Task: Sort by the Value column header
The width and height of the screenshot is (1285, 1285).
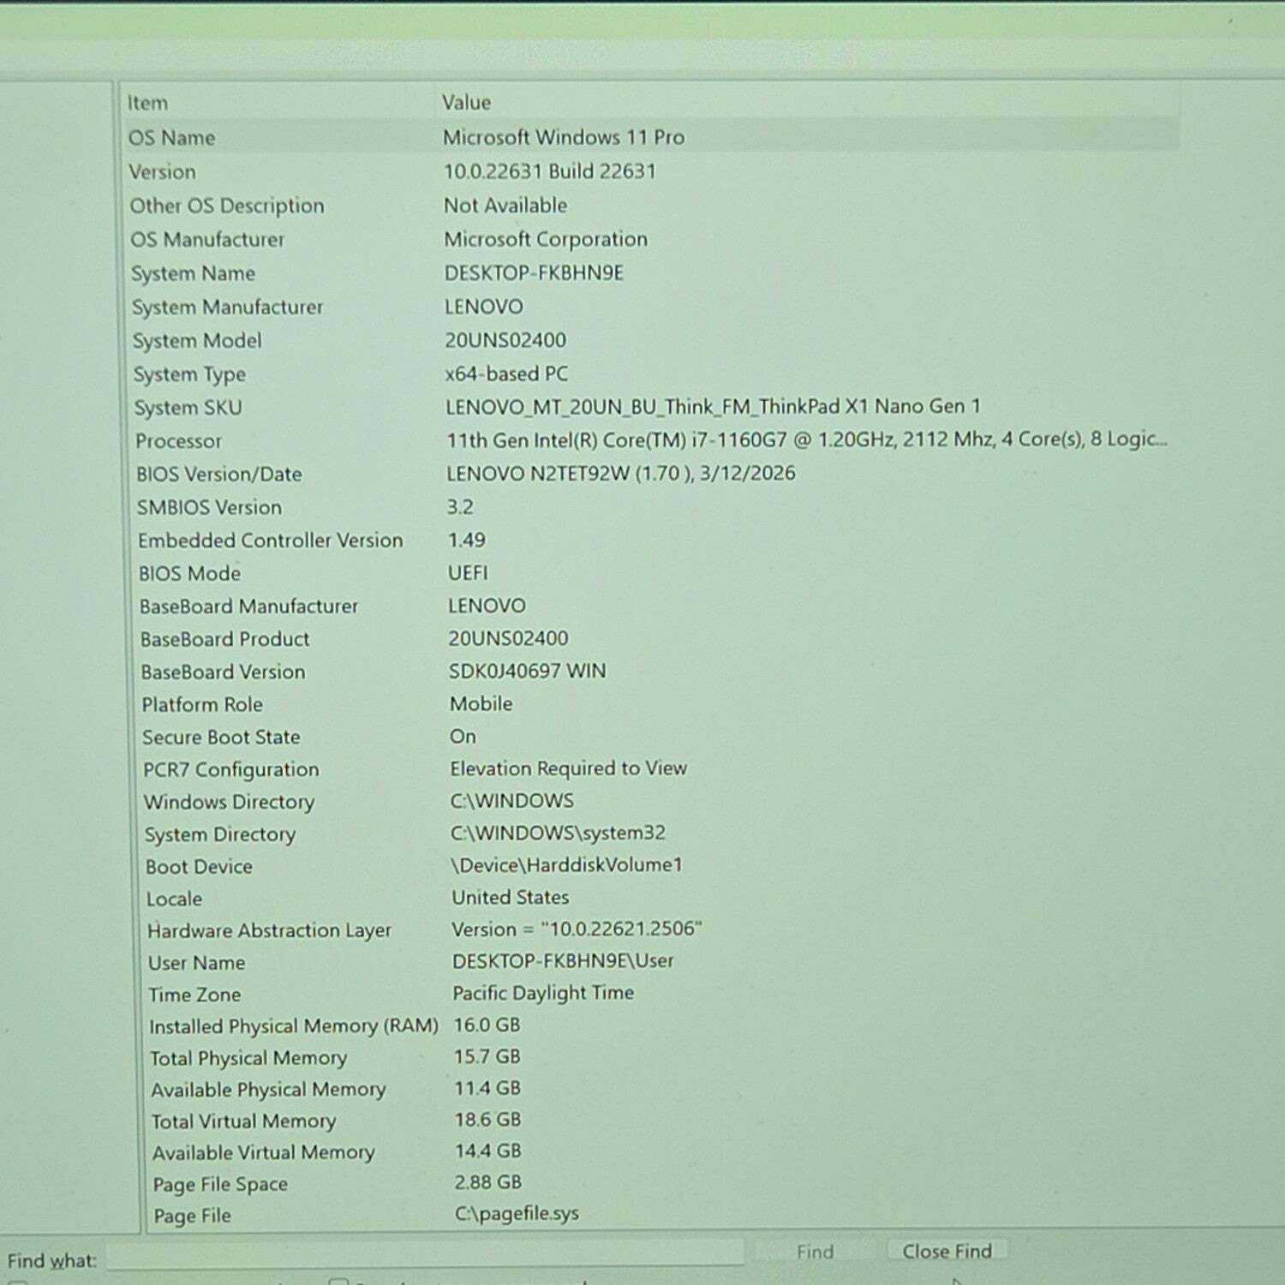Action: [x=809, y=102]
